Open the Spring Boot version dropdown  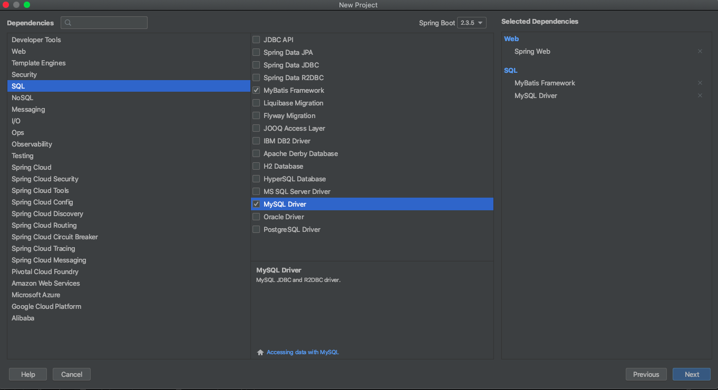472,23
